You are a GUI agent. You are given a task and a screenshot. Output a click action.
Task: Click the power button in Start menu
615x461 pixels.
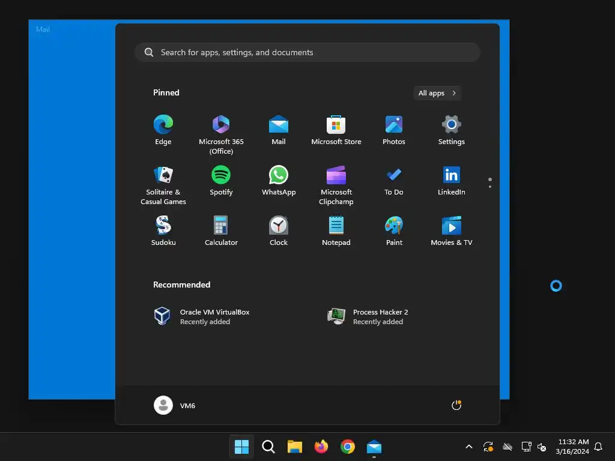(456, 405)
